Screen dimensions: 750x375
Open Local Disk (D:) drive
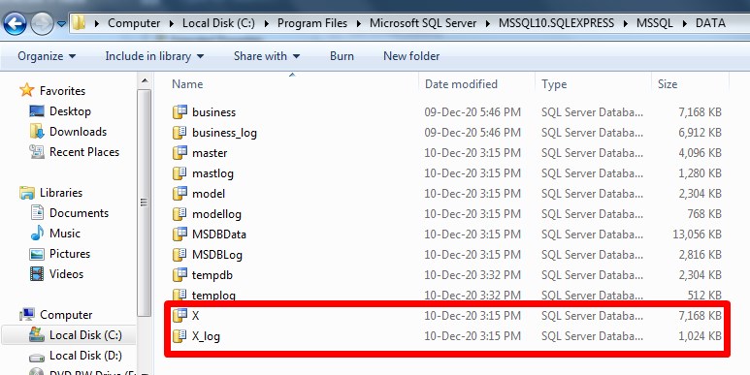[x=75, y=356]
